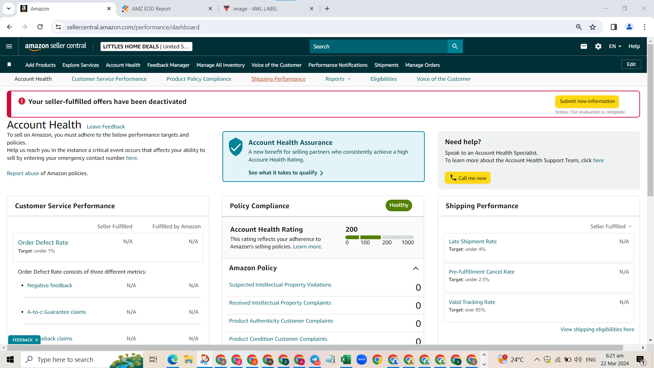Open Suspected Intellectual Property Violations link
Viewport: 654px width, 368px height.
(280, 285)
